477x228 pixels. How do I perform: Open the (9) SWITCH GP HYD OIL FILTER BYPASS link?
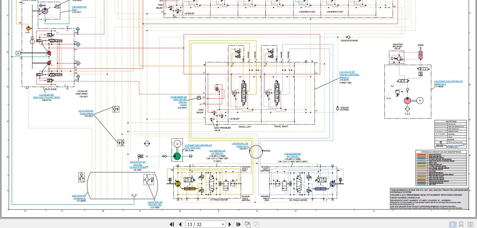[x=138, y=164]
